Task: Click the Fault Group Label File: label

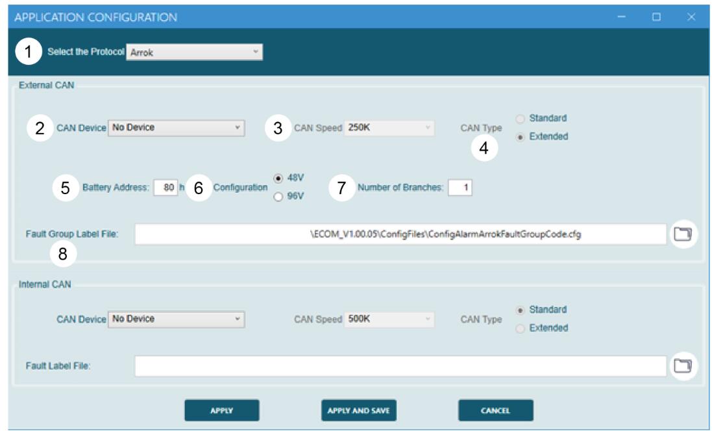Action: click(x=72, y=234)
